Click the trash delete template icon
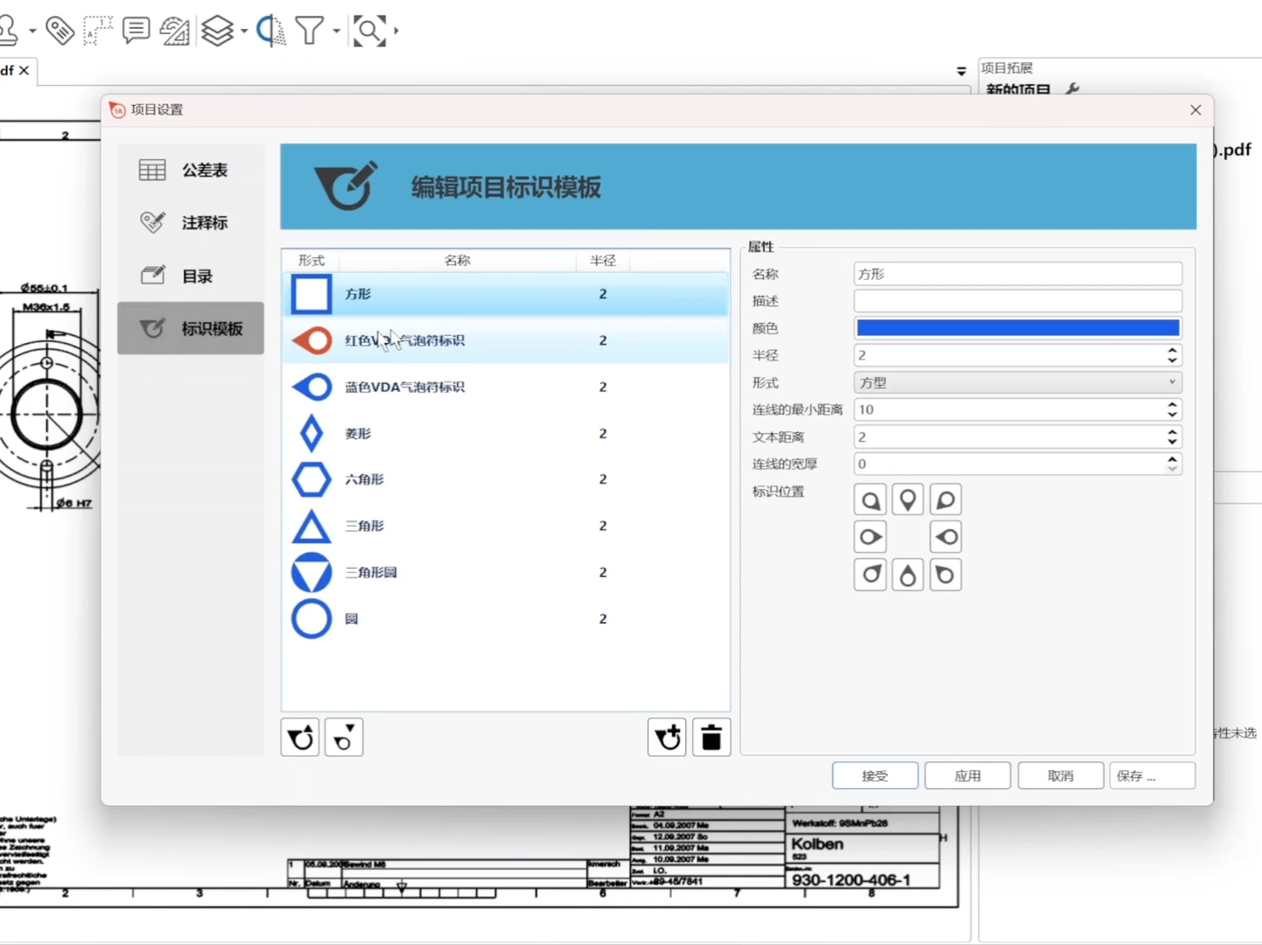1262x945 pixels. click(712, 738)
